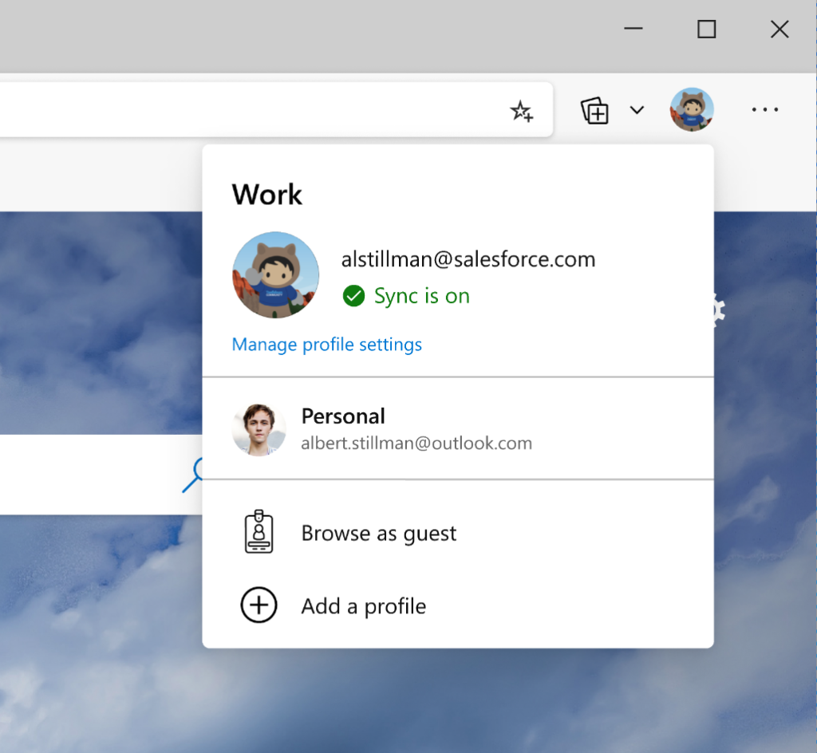Open page settings gear behind flyout

coord(719,310)
